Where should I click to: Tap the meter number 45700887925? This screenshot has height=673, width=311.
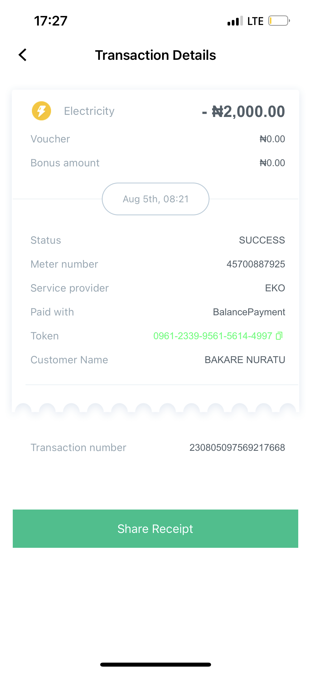(256, 264)
